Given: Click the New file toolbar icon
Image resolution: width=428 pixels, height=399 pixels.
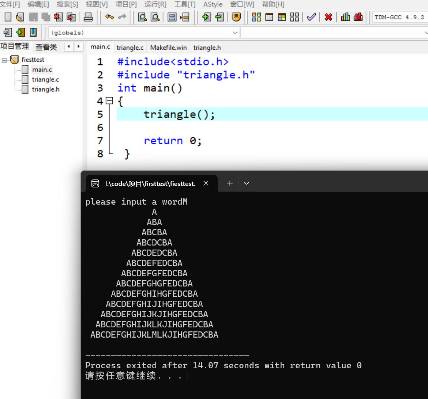Looking at the screenshot, I should pos(8,17).
